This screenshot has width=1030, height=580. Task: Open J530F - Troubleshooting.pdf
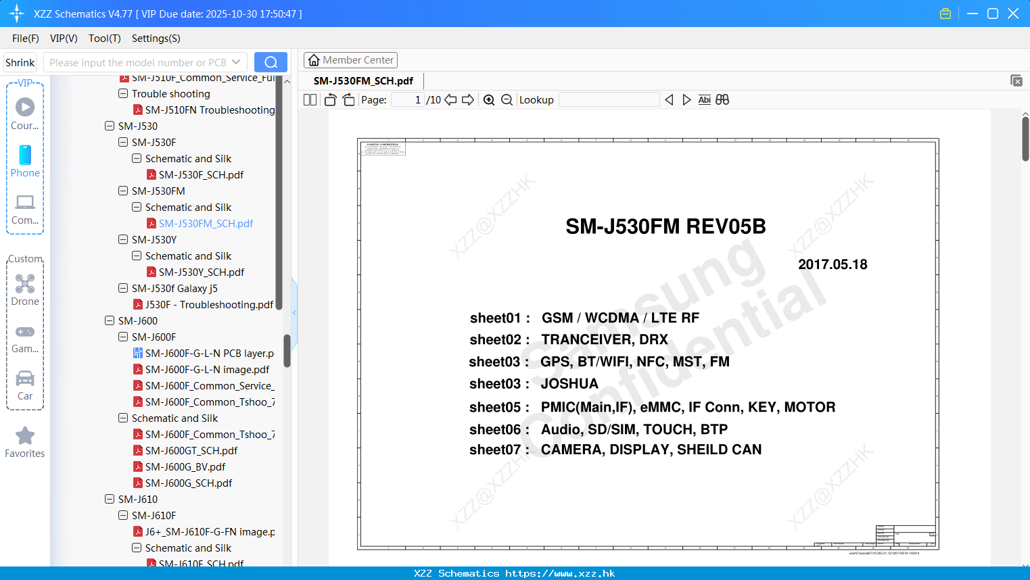[204, 304]
